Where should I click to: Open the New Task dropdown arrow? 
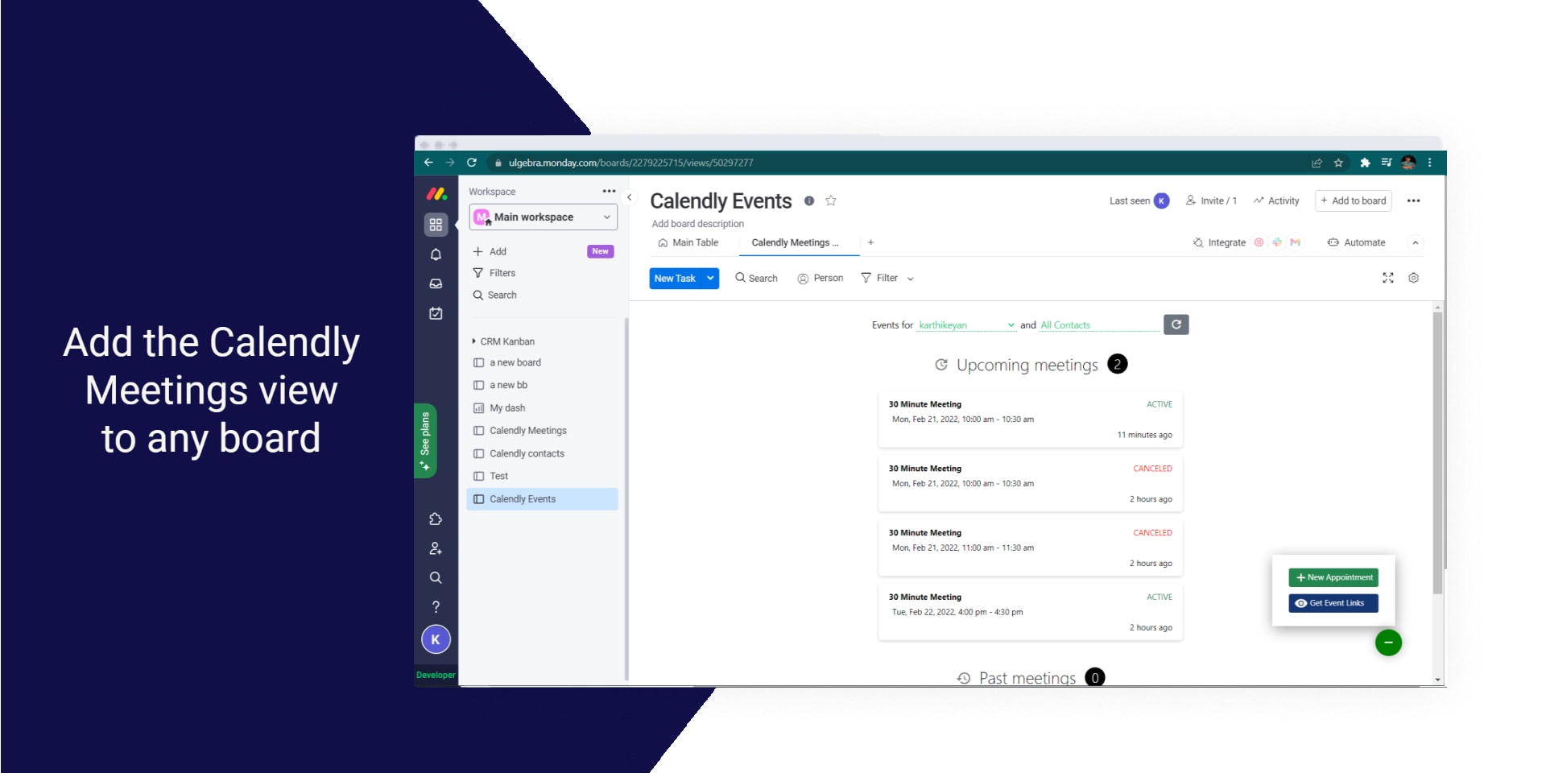tap(710, 278)
